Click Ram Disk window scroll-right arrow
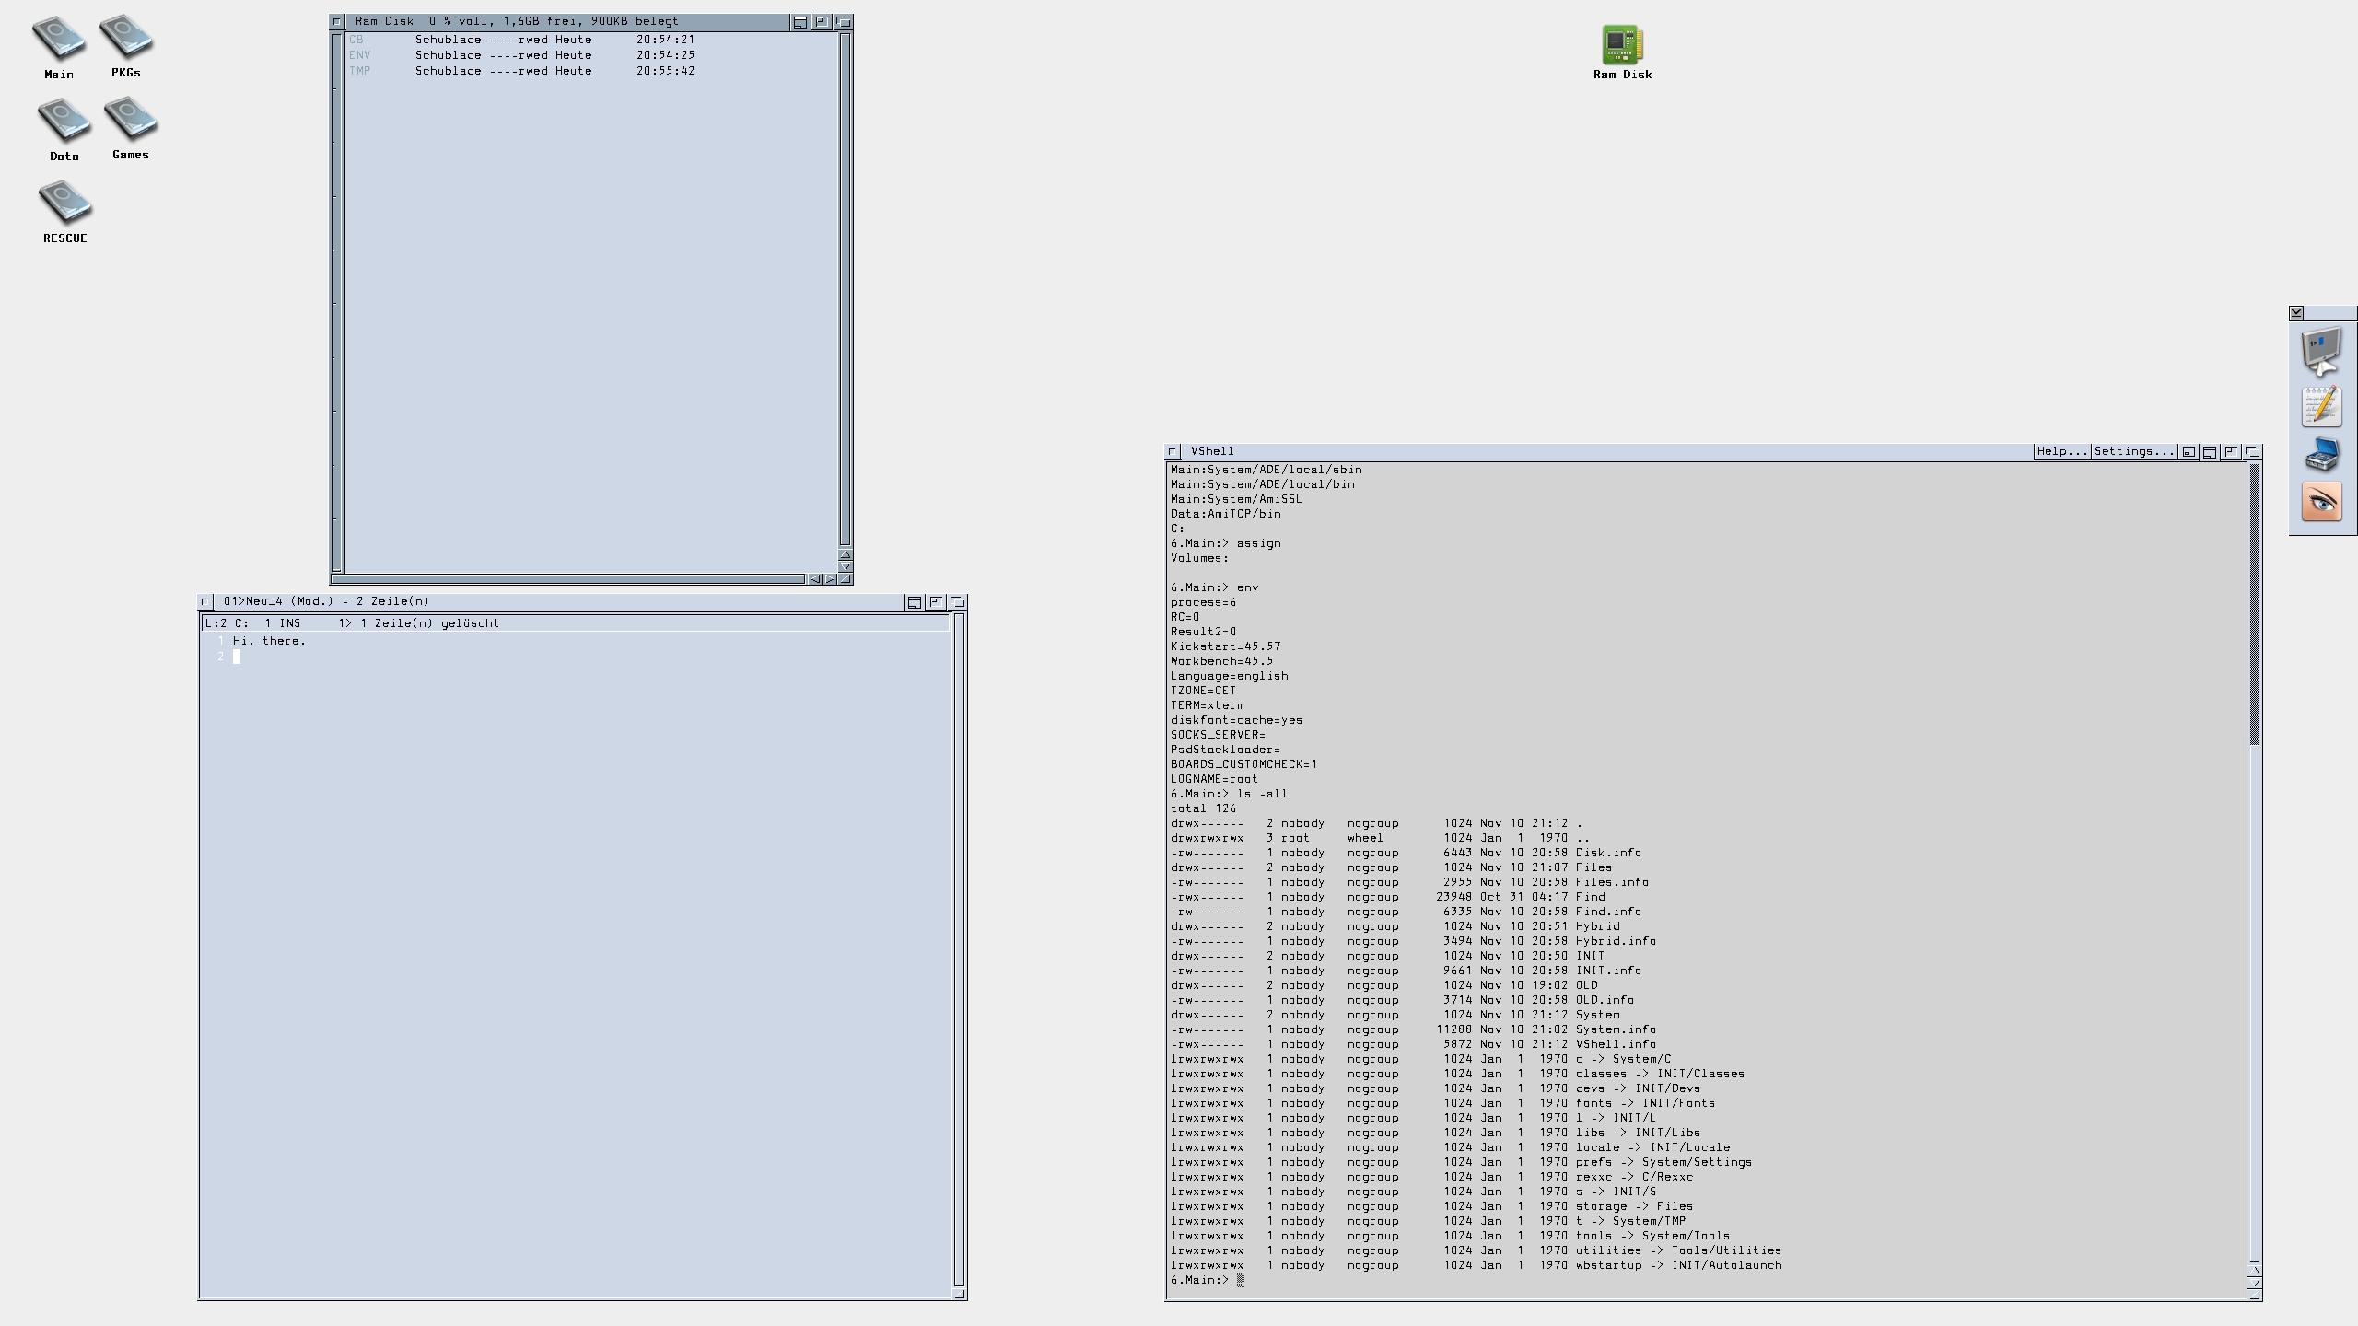The image size is (2358, 1326). tap(830, 579)
